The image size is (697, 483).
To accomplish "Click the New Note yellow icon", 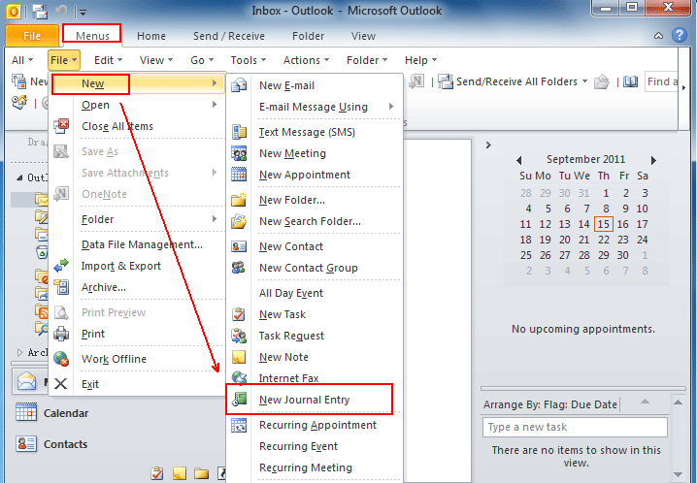I will click(239, 357).
